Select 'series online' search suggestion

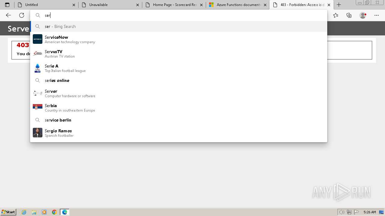pyautogui.click(x=179, y=80)
